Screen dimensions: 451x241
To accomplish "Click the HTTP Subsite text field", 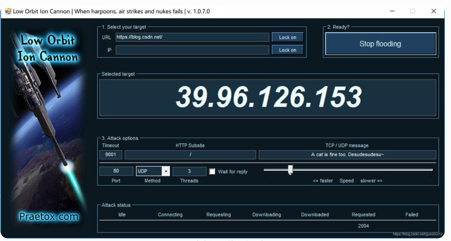I will tap(190, 155).
